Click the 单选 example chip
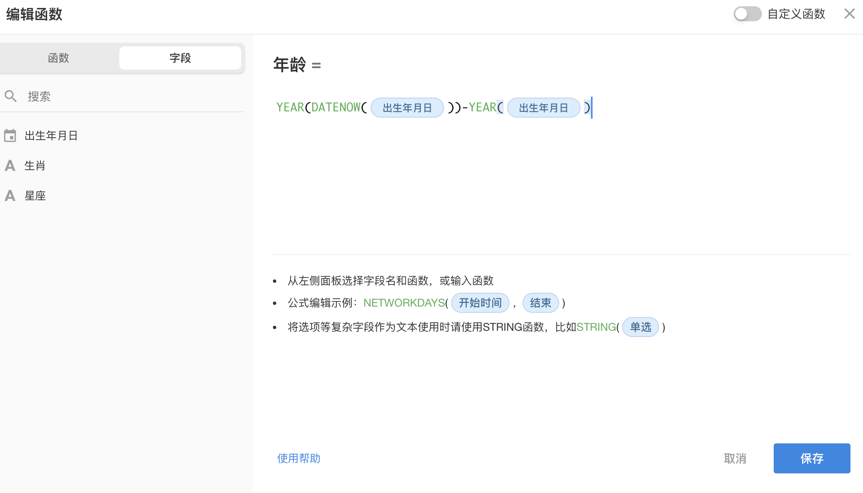This screenshot has width=863, height=493. pos(640,327)
